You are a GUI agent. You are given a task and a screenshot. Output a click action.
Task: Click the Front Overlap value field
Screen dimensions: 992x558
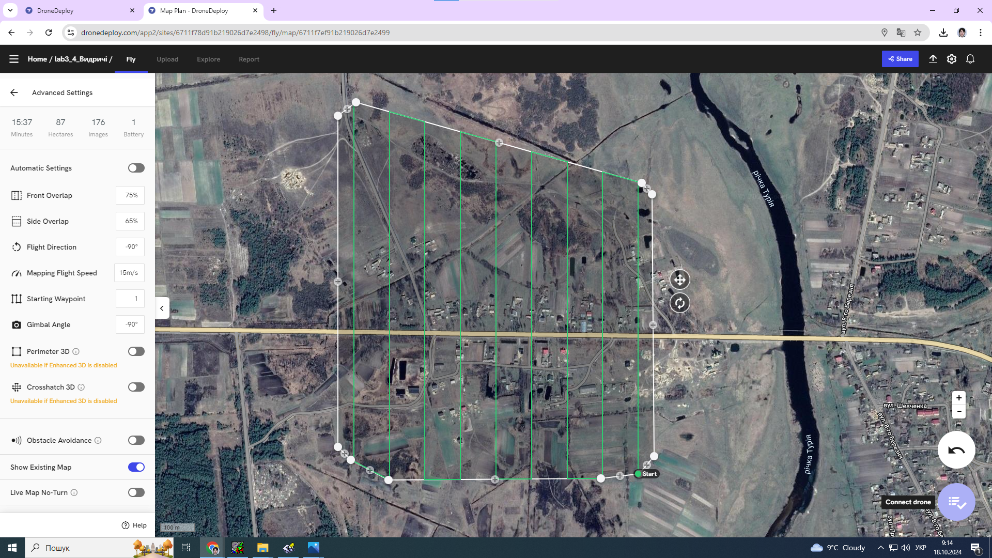coord(130,195)
